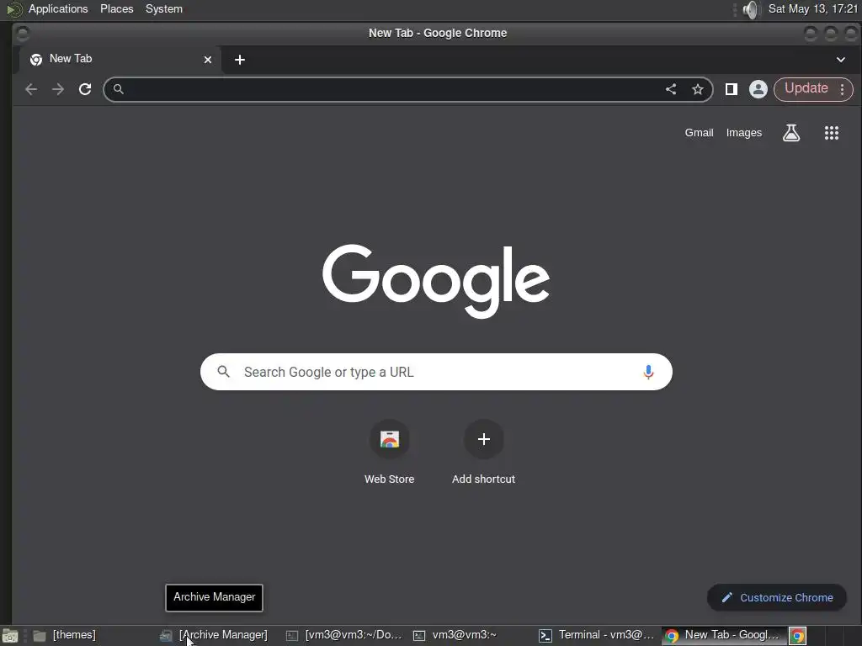The width and height of the screenshot is (862, 646).
Task: Go forward using the forward arrow
Action: (58, 89)
